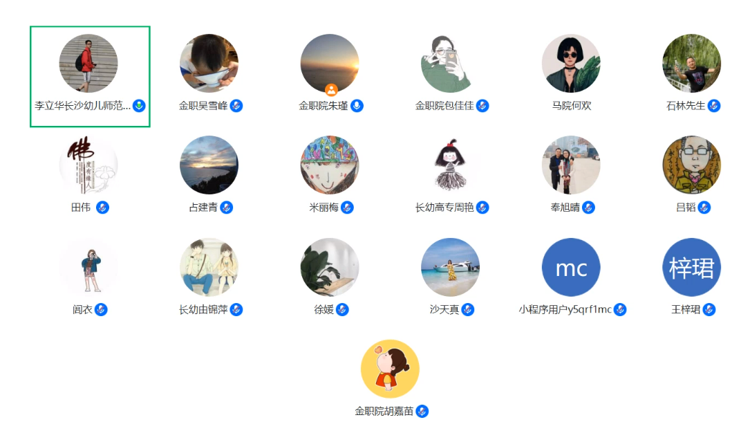The height and width of the screenshot is (422, 741).
Task: Click muted mic icon next to 田伟
Action: [102, 208]
